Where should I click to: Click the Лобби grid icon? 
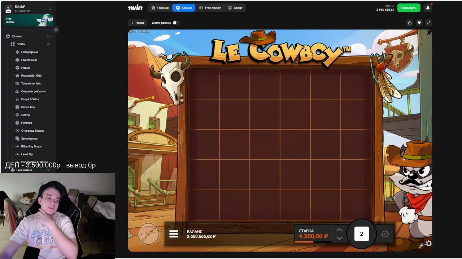(13, 44)
